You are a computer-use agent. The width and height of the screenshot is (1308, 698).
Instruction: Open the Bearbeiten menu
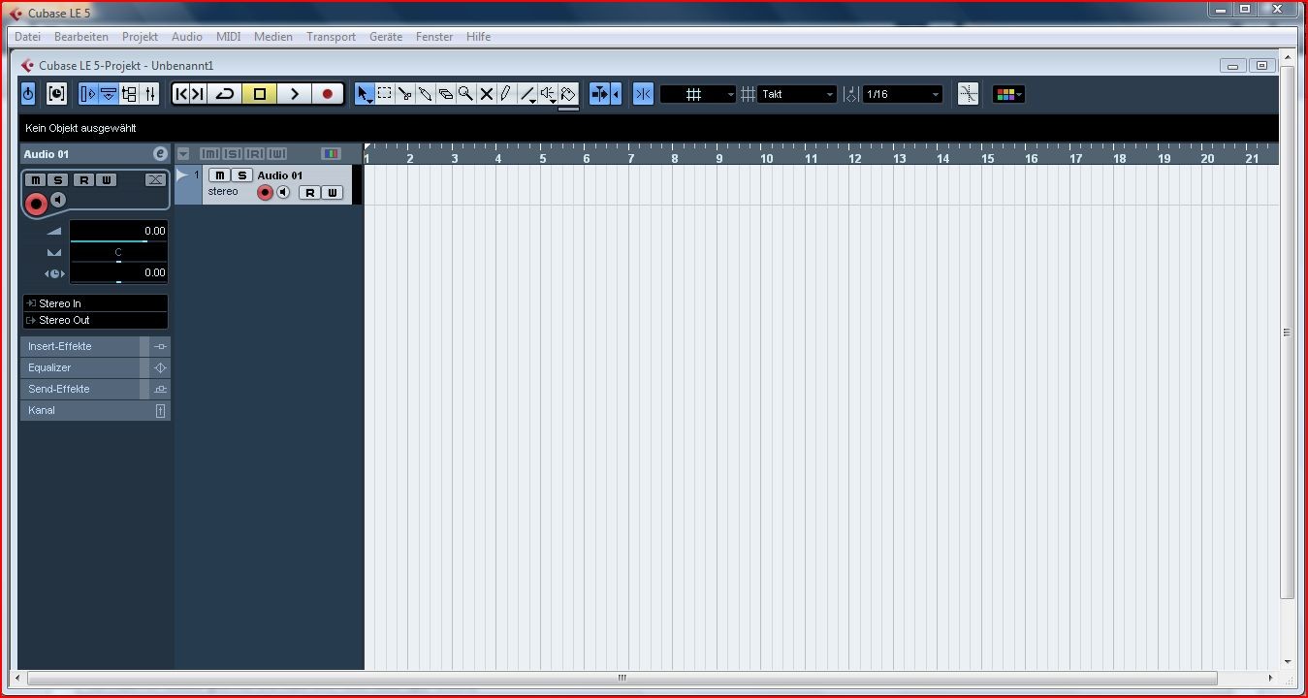point(81,37)
